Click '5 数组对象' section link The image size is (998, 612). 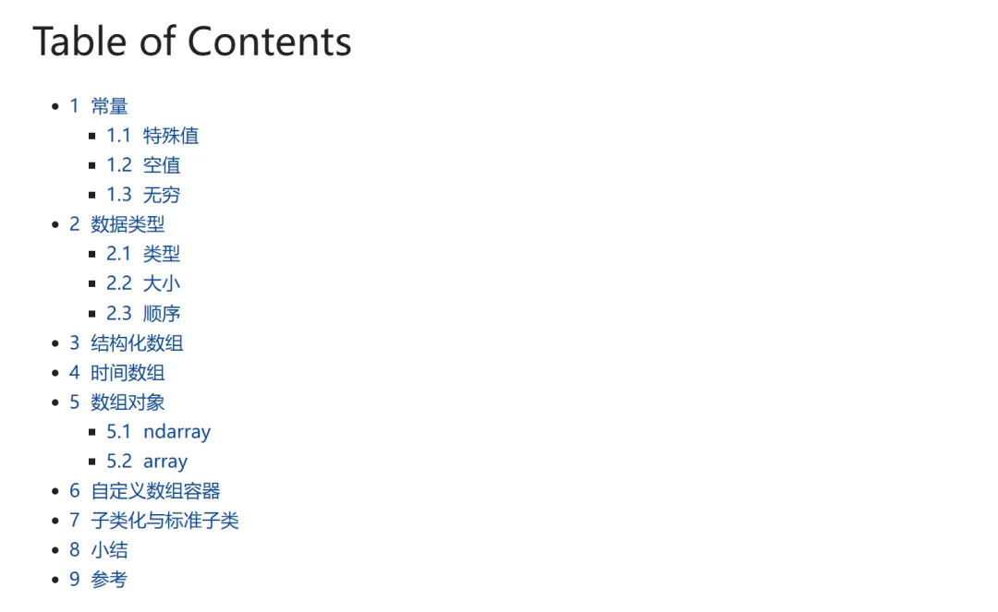117,402
